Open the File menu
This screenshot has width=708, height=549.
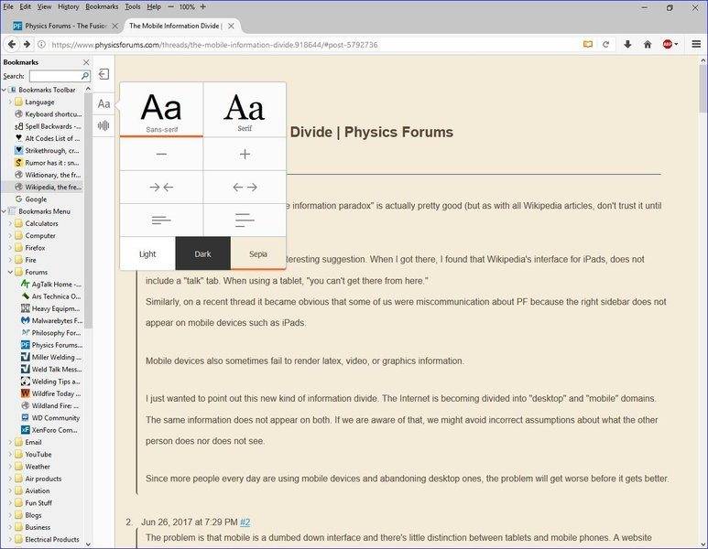(8, 6)
